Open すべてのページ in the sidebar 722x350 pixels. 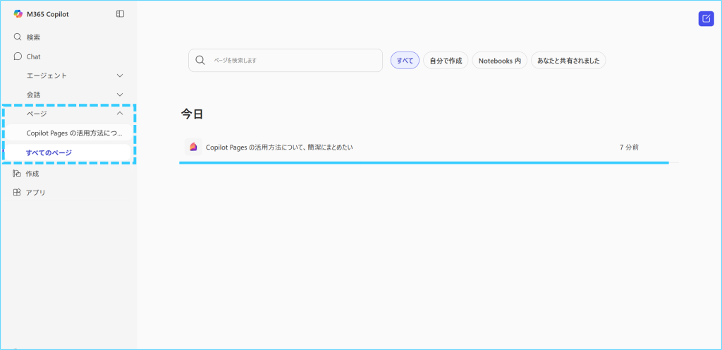click(x=68, y=152)
